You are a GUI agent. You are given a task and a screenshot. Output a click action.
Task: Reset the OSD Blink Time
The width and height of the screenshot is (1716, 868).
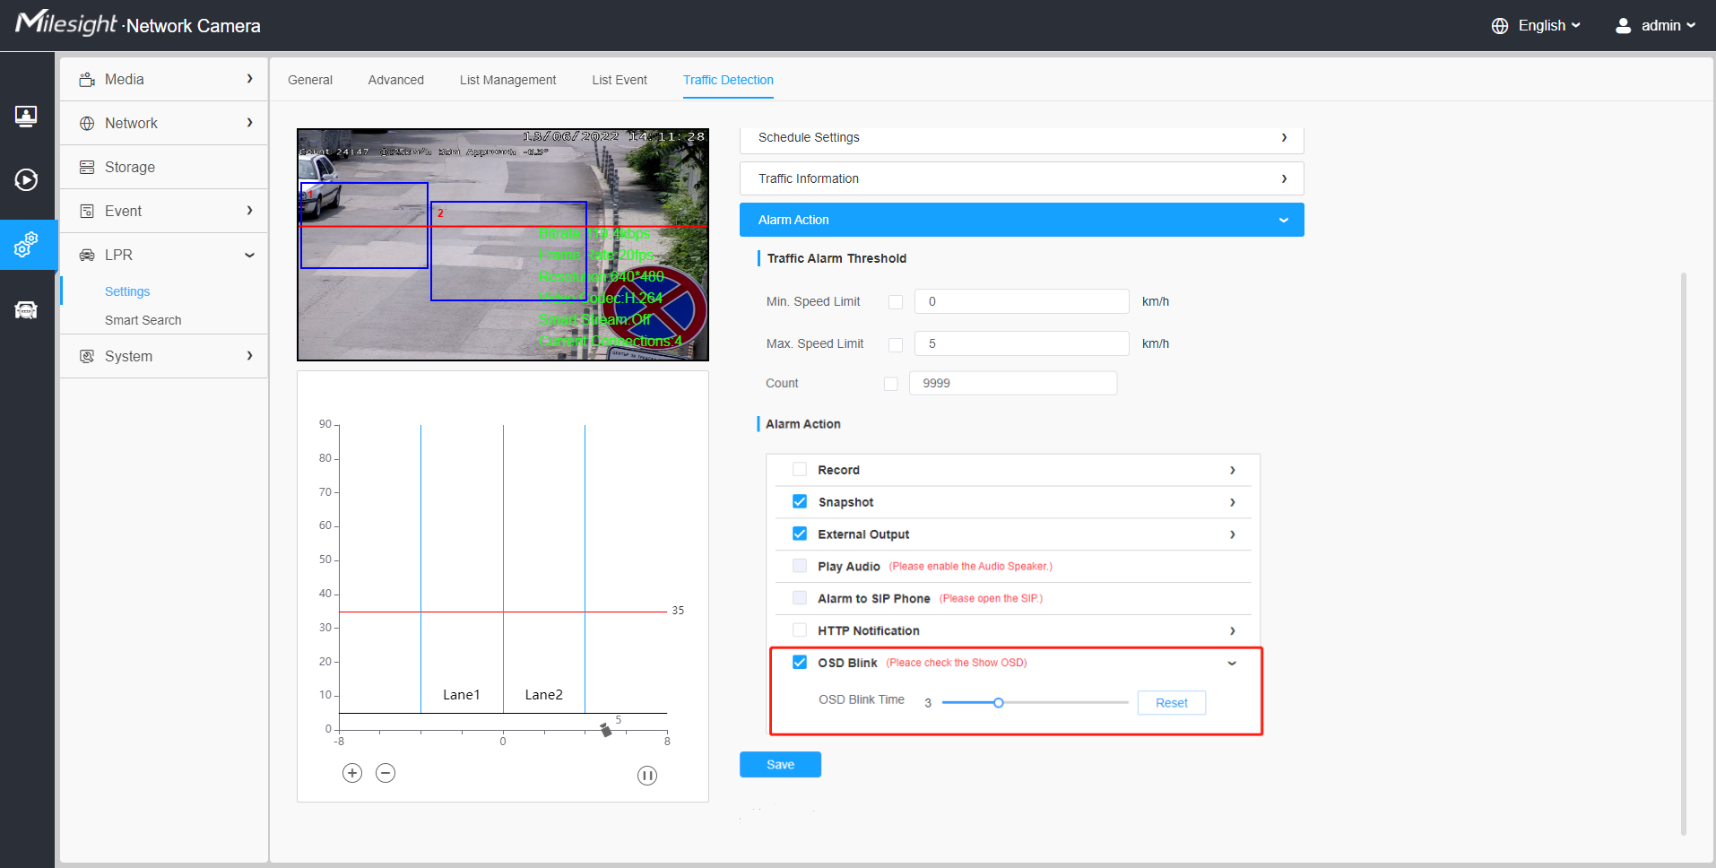pos(1171,703)
